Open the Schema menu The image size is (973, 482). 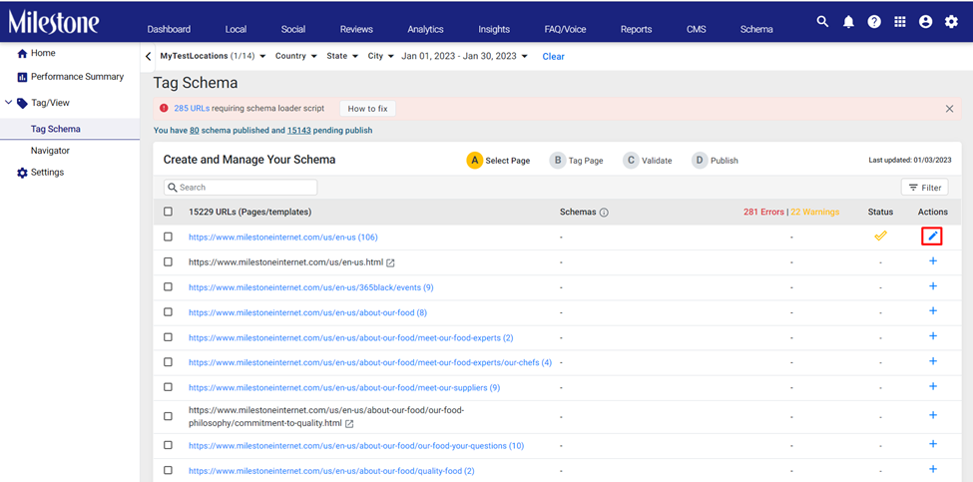(756, 29)
